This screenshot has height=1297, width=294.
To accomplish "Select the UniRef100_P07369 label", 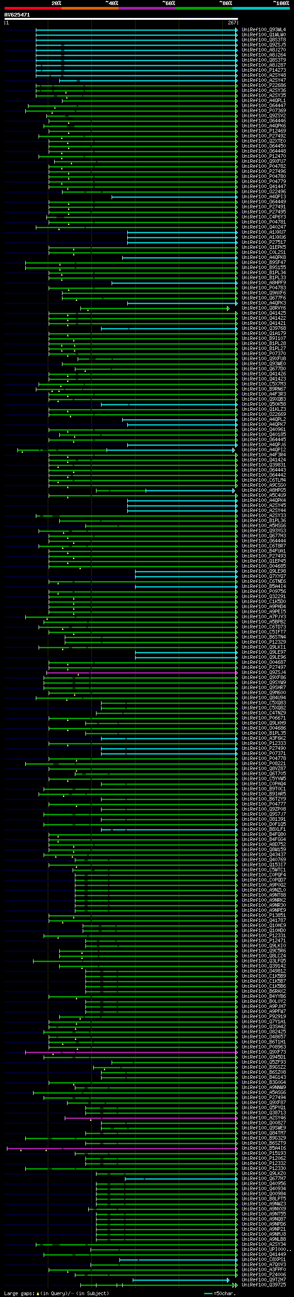I will point(264,111).
